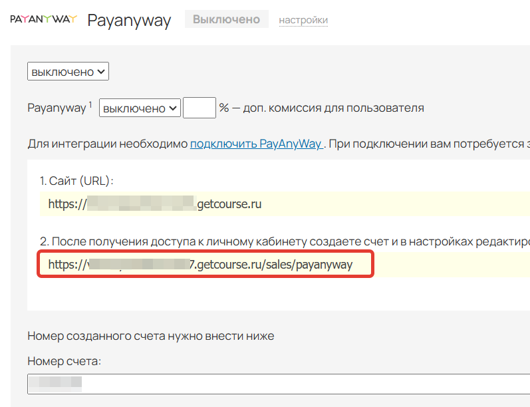Click the additional commission percent field
This screenshot has width=530, height=407.
(x=199, y=108)
